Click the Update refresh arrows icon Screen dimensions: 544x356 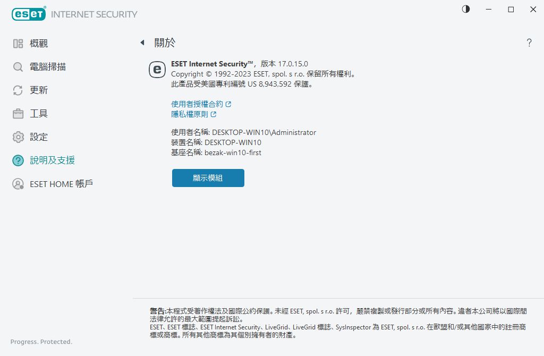coord(18,90)
